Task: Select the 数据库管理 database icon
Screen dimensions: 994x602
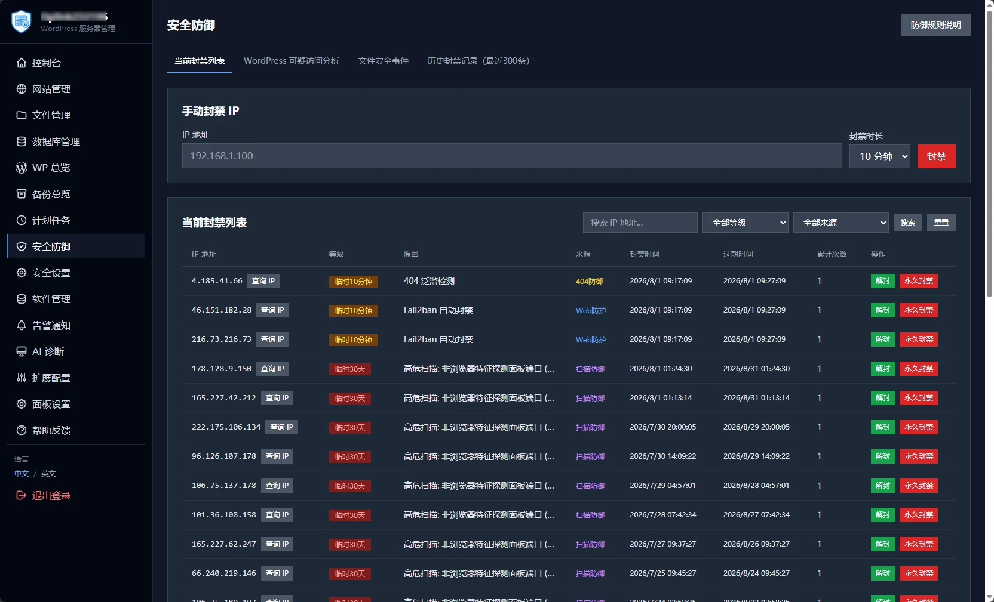Action: 22,141
